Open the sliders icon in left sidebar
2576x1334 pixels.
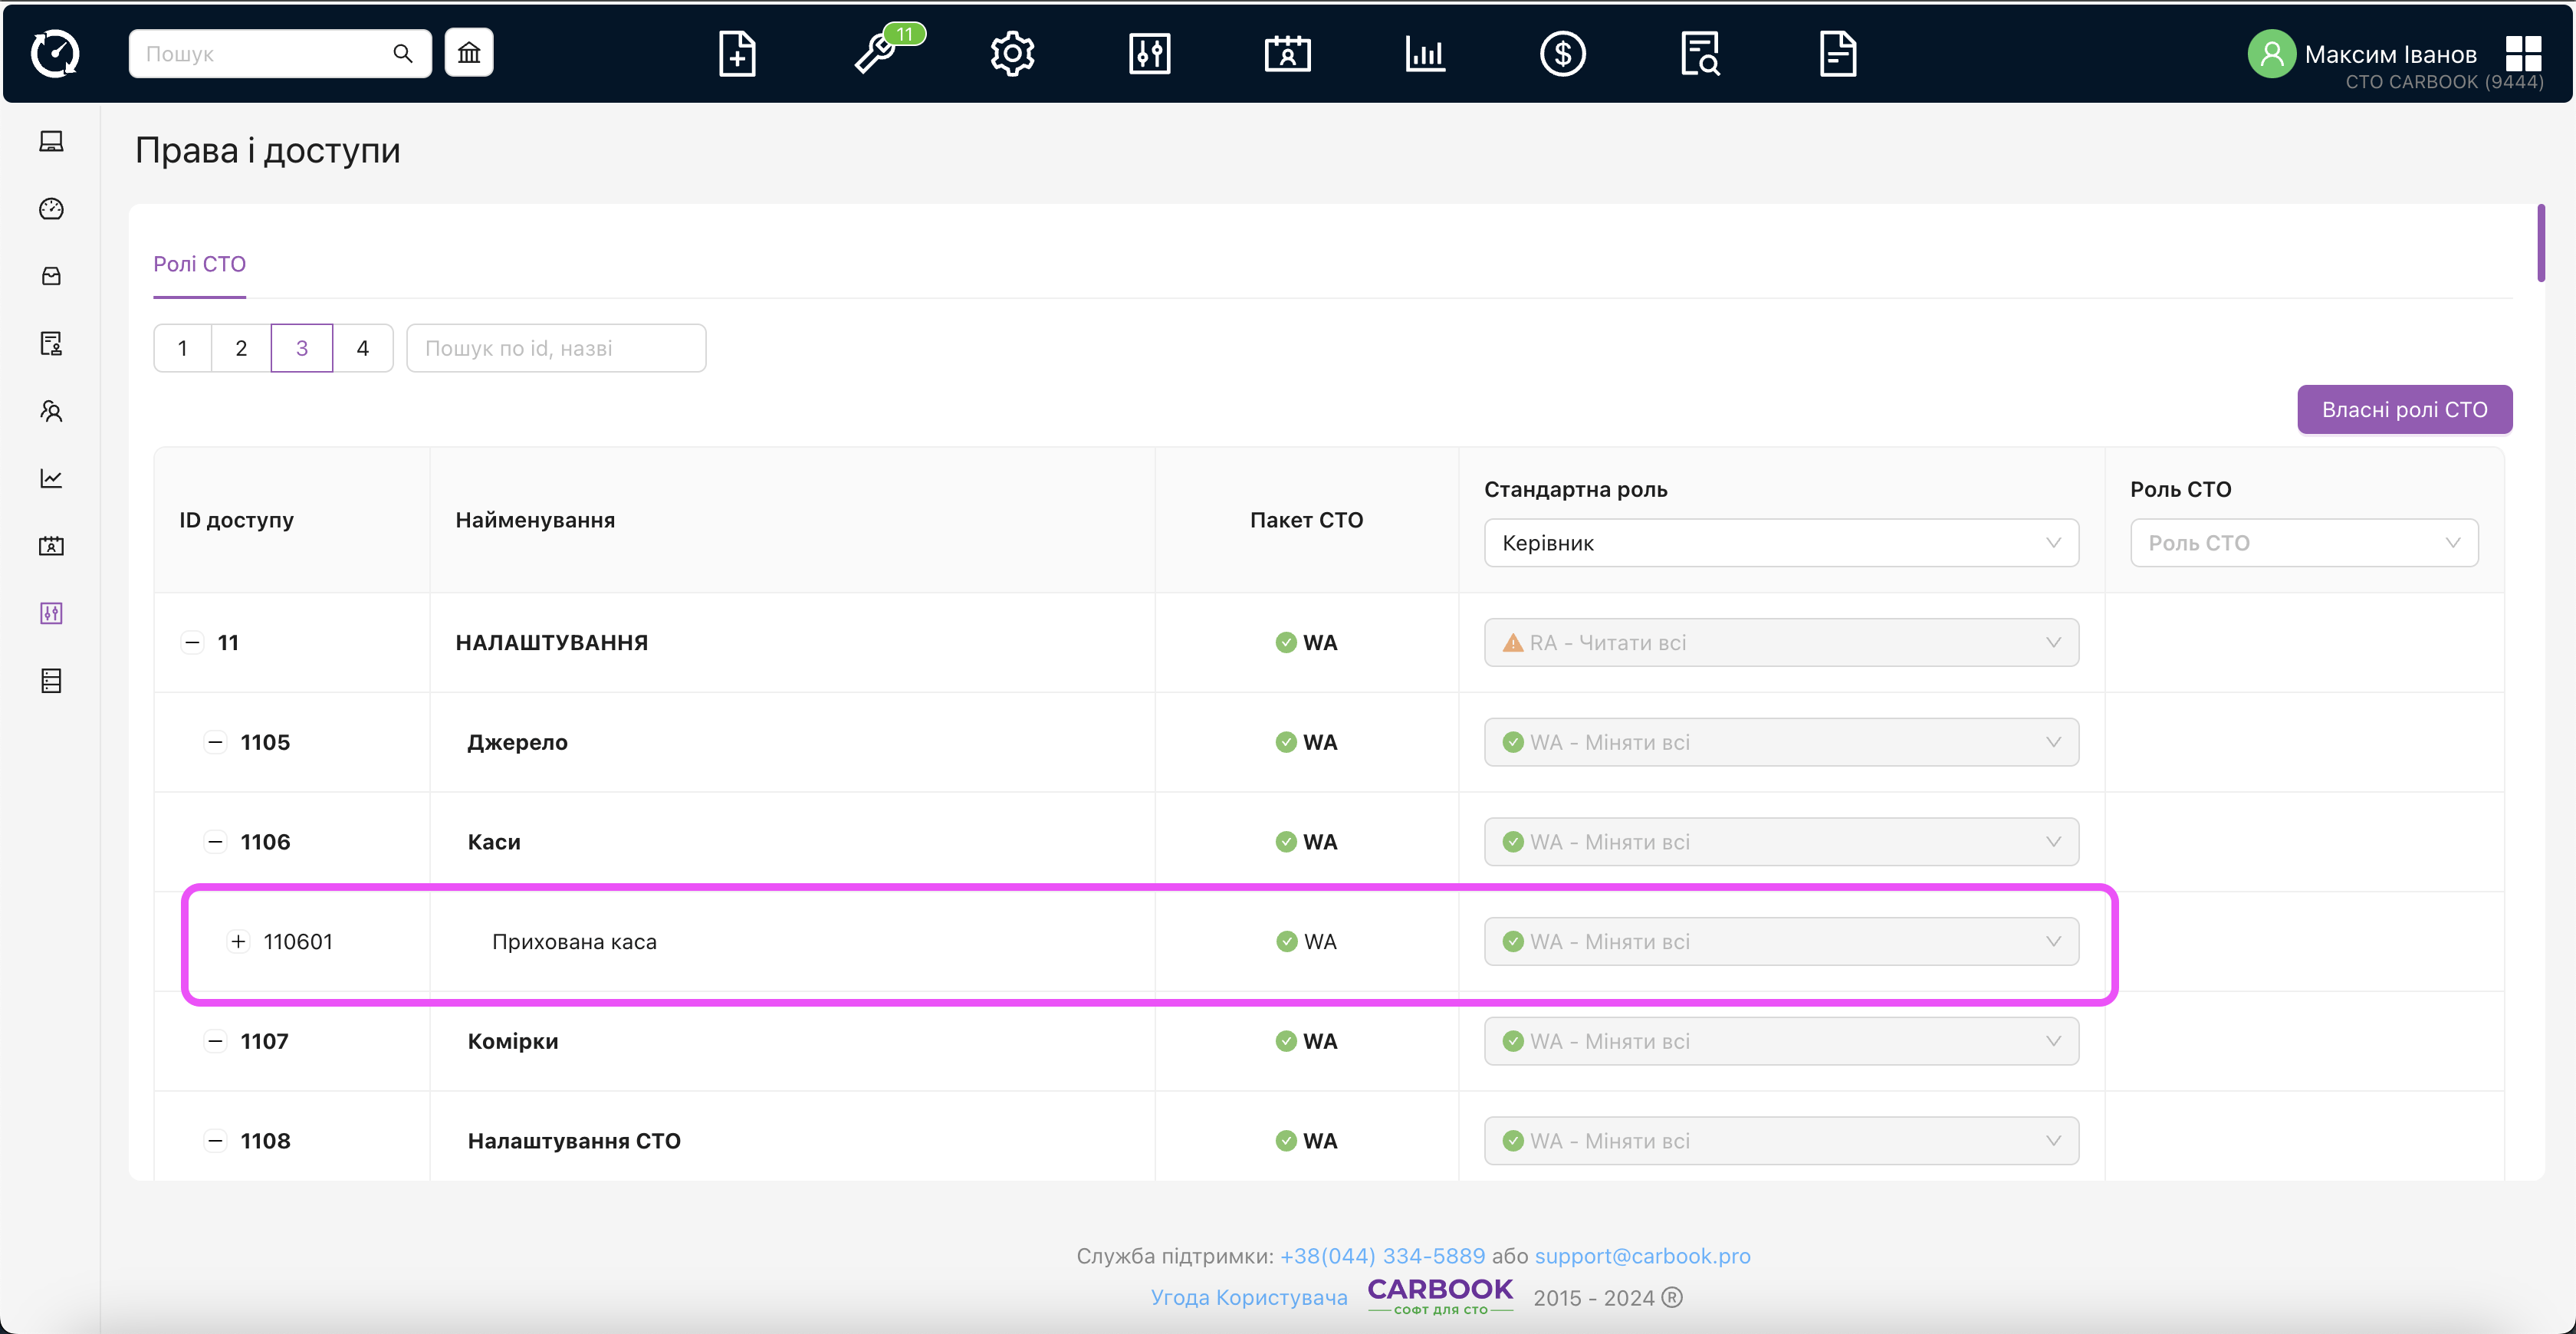[x=51, y=613]
